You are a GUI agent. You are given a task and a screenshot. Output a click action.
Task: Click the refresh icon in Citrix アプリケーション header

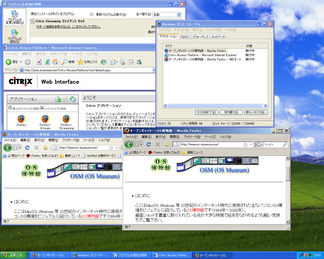tap(58, 99)
